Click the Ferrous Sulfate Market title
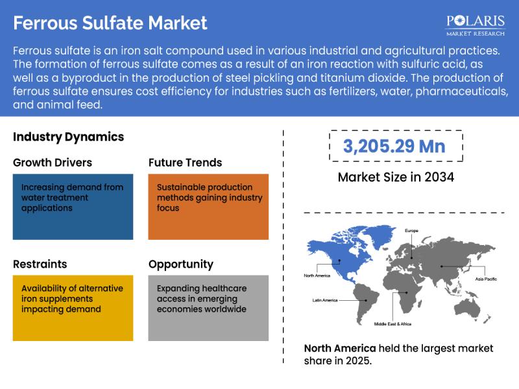This screenshot has height=389, width=519. [x=110, y=23]
